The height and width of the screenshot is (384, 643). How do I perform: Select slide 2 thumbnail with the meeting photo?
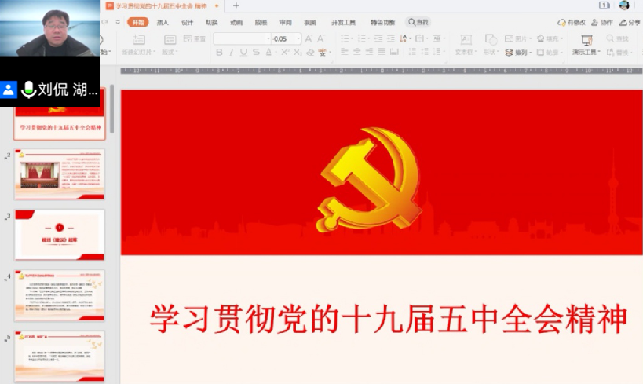[60, 174]
